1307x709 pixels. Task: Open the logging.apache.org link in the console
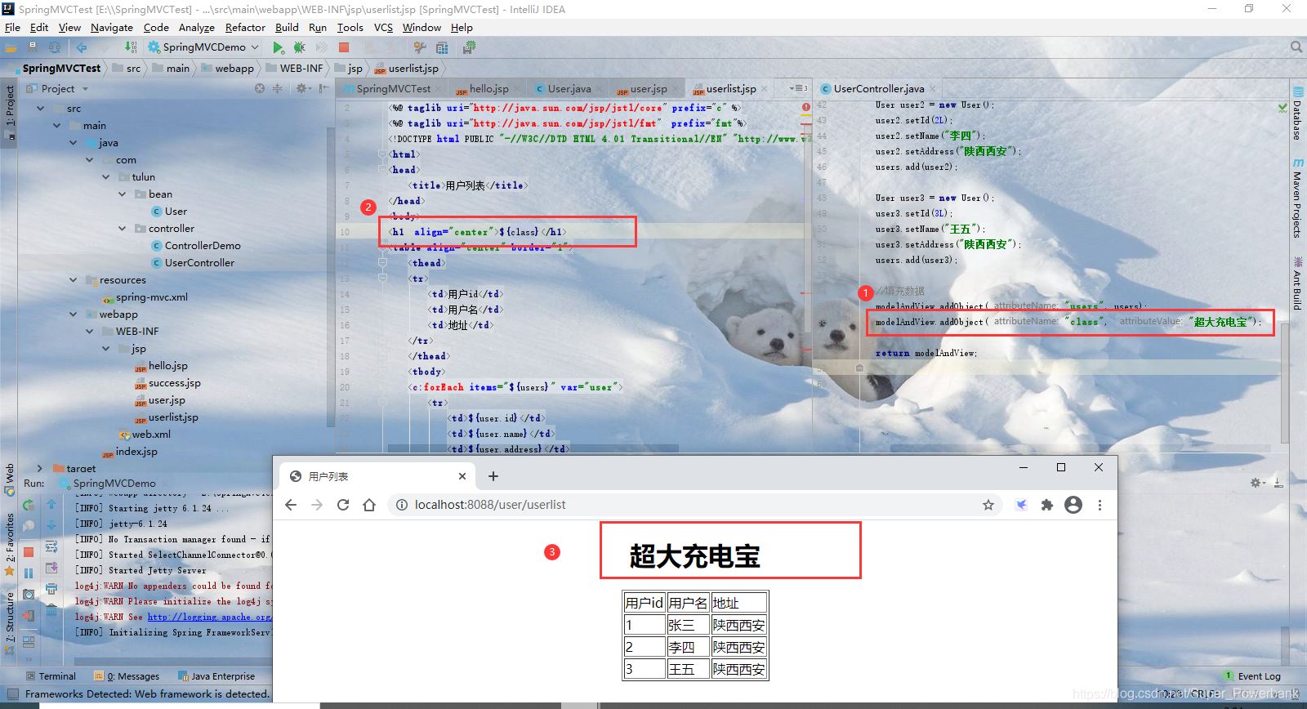pyautogui.click(x=209, y=617)
